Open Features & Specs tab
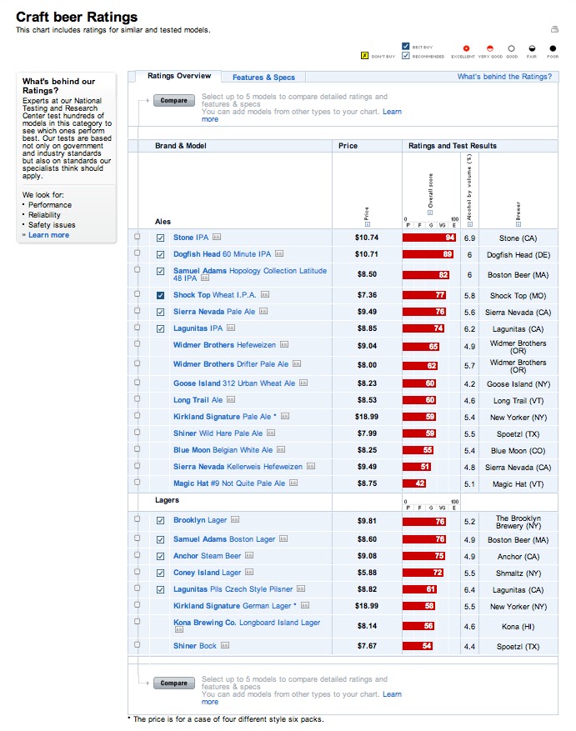This screenshot has width=576, height=731. tap(263, 78)
